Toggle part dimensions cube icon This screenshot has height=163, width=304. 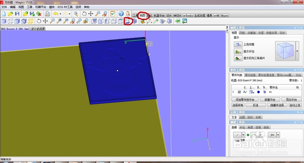pos(169,21)
